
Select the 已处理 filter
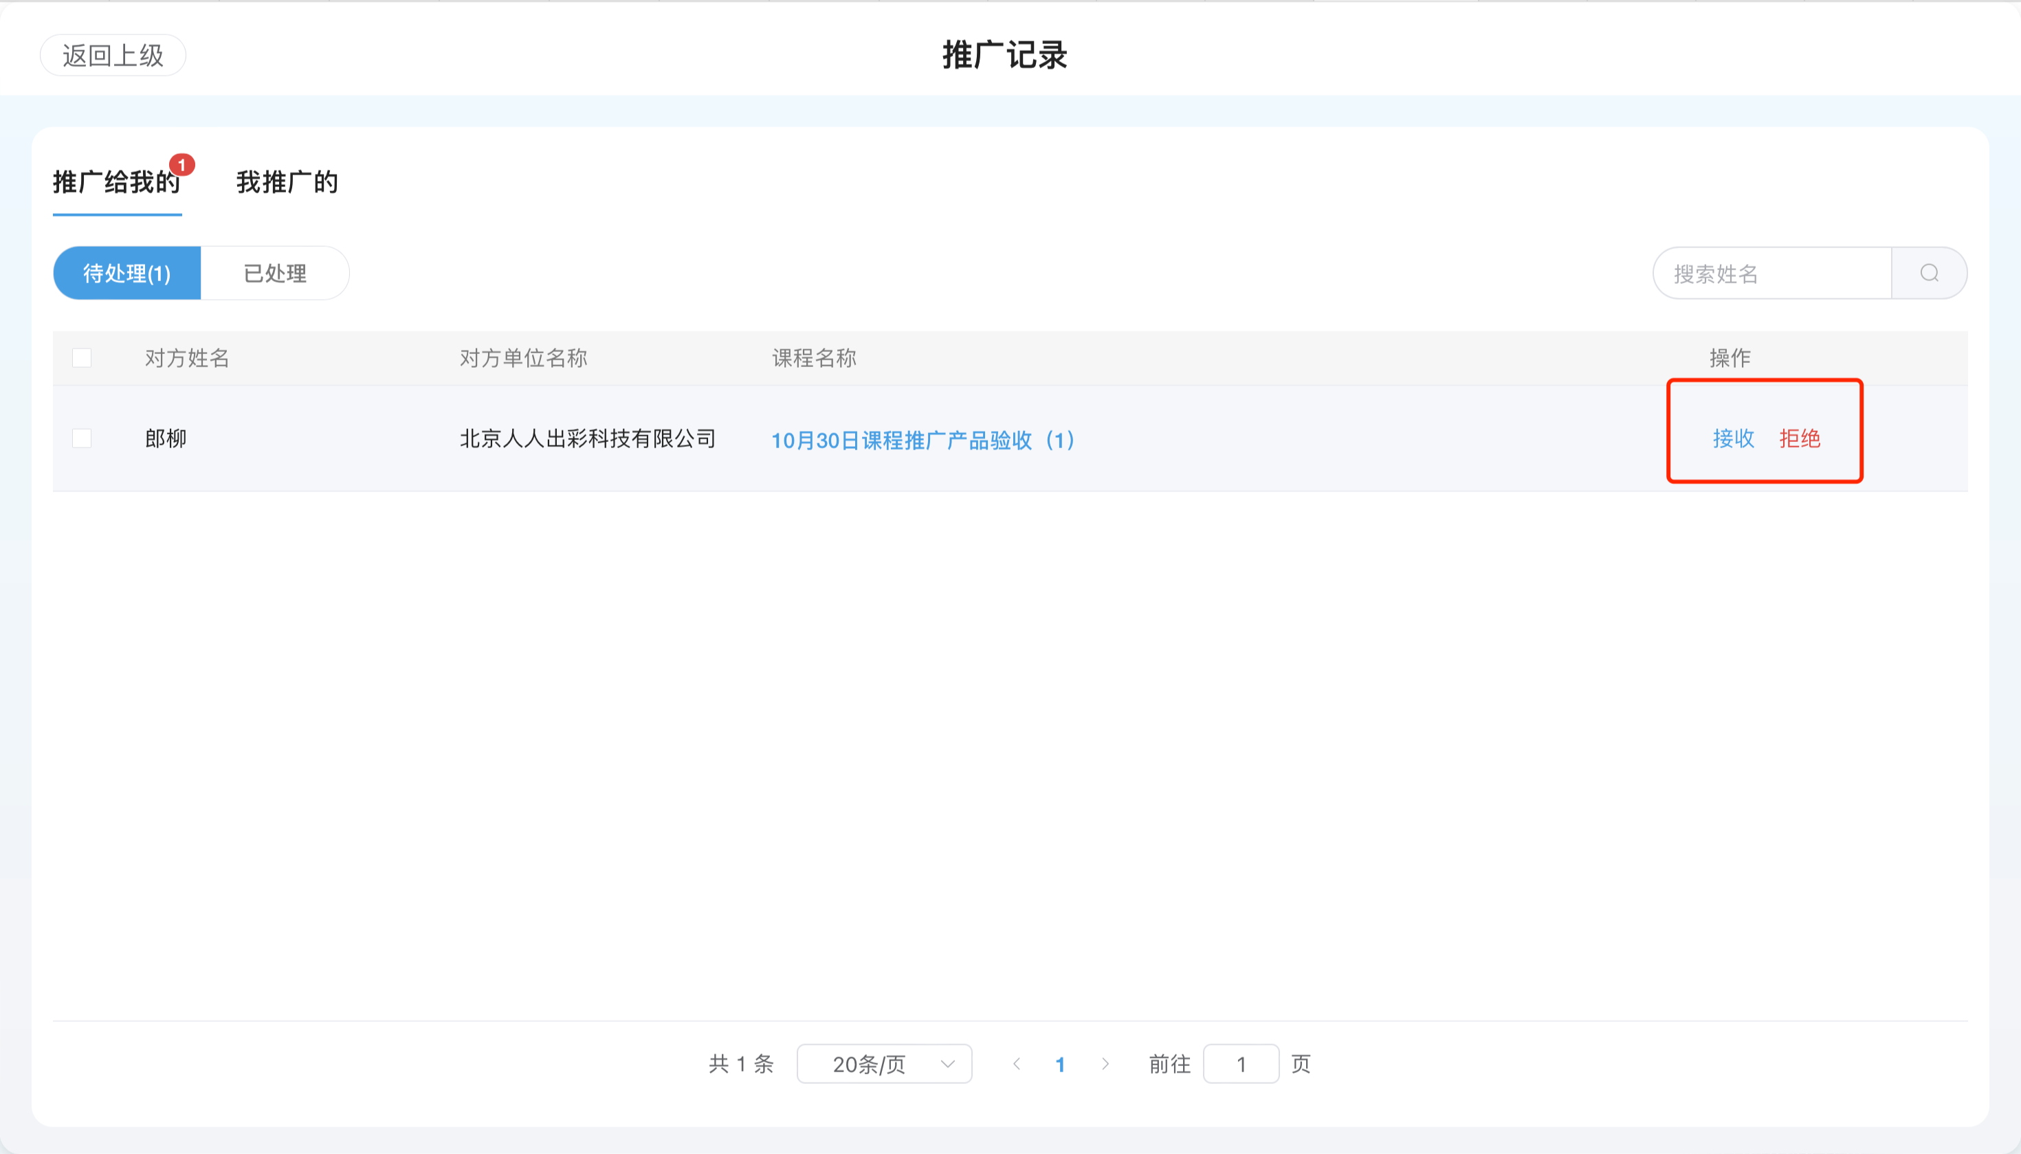click(275, 273)
